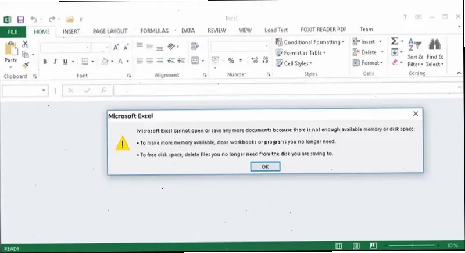Toggle Bold formatting

click(x=45, y=62)
